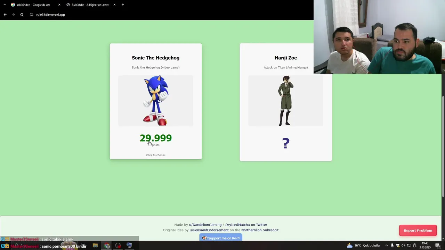This screenshot has height=250, width=445.
Task: Focus the rule34dle.vercel.app address bar
Action: (x=50, y=15)
